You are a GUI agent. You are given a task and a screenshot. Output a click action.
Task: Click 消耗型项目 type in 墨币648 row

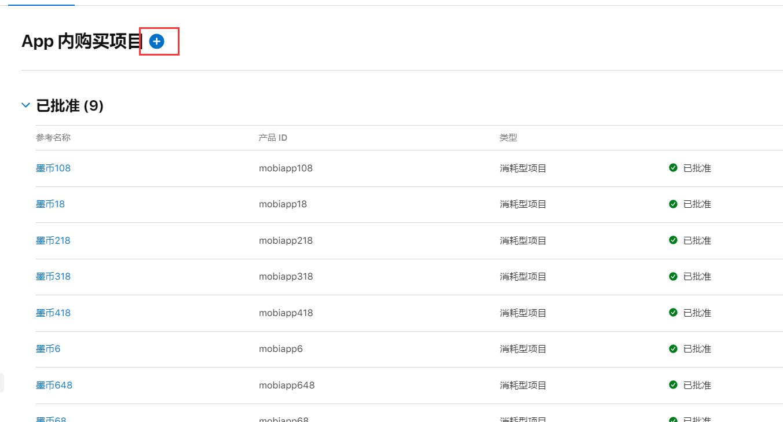[523, 385]
